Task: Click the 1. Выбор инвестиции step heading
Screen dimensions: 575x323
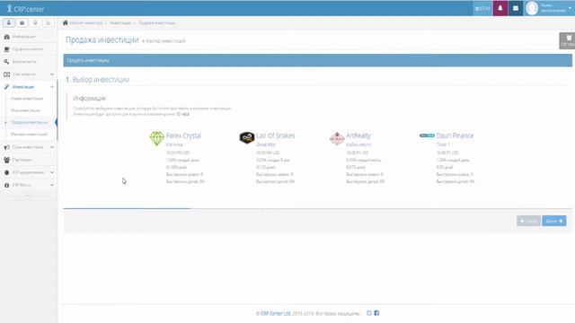Action: pos(98,80)
